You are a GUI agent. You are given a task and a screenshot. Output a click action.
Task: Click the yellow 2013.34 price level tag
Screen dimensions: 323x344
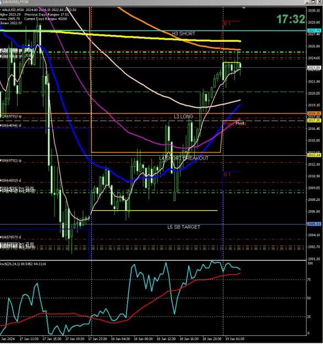314,155
